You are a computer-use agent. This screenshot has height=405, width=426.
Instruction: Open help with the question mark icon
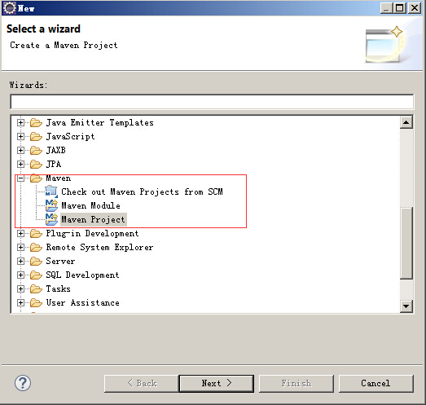[x=23, y=383]
